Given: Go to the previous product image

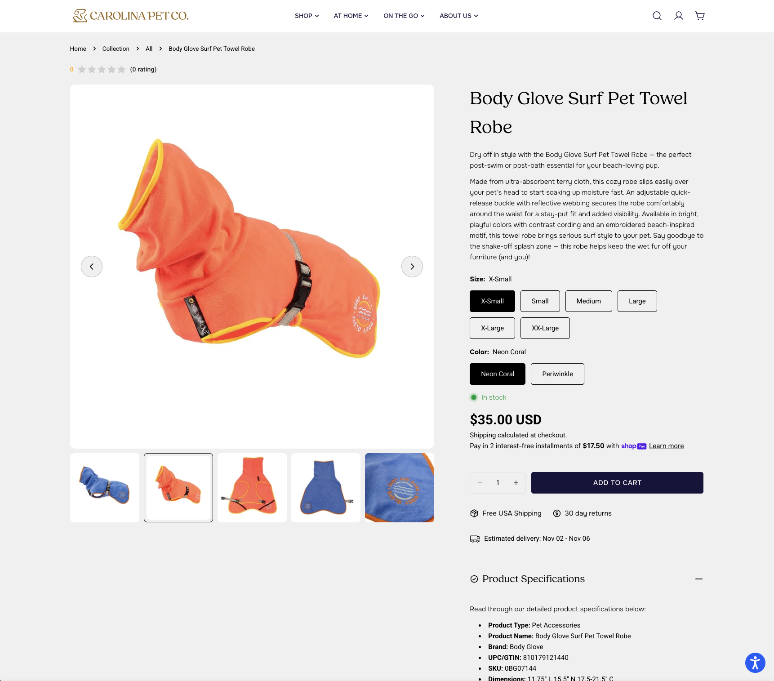Looking at the screenshot, I should coord(92,267).
